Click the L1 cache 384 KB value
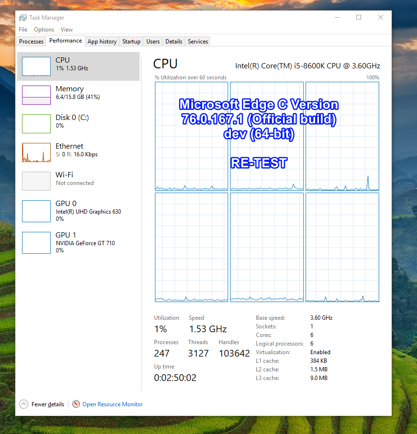This screenshot has width=417, height=434. (x=318, y=361)
